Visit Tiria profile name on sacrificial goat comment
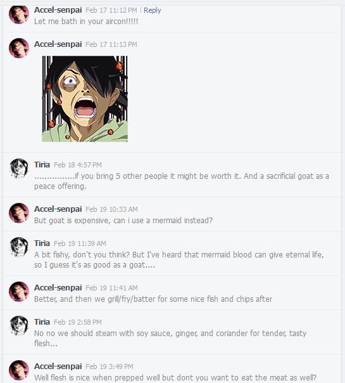Image resolution: width=345 pixels, height=383 pixels. tap(42, 165)
